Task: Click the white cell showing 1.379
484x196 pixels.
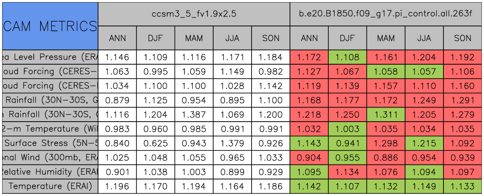Action: pyautogui.click(x=232, y=143)
